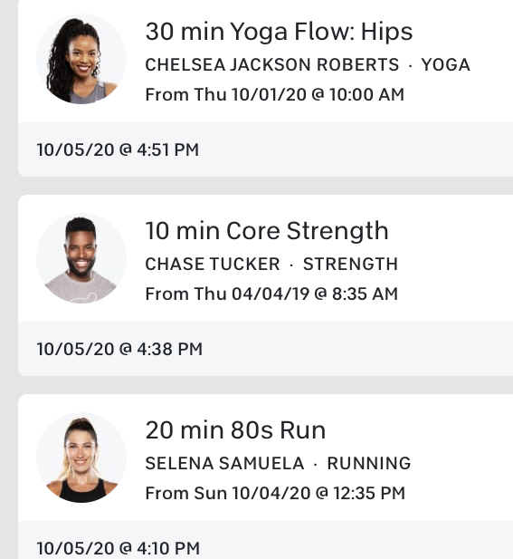This screenshot has height=559, width=513.
Task: Click From Thu 10/01/20 @ 10:00 AM
Action: coord(274,95)
